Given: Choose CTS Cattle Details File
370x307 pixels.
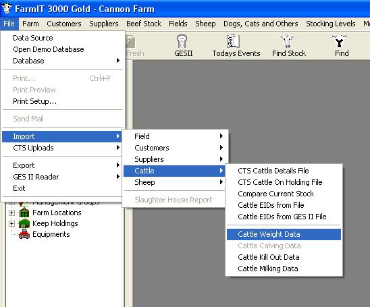Looking at the screenshot, I should (284, 171).
